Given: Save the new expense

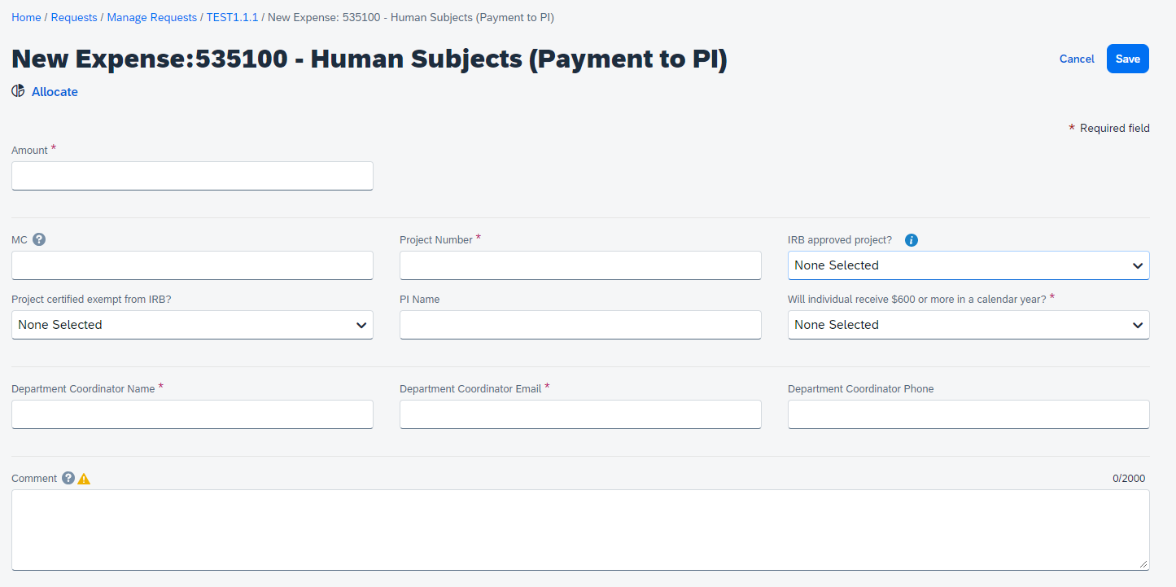Looking at the screenshot, I should 1127,59.
